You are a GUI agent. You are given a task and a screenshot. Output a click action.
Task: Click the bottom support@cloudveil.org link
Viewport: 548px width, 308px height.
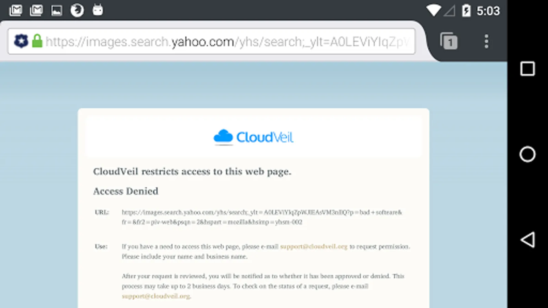(156, 296)
